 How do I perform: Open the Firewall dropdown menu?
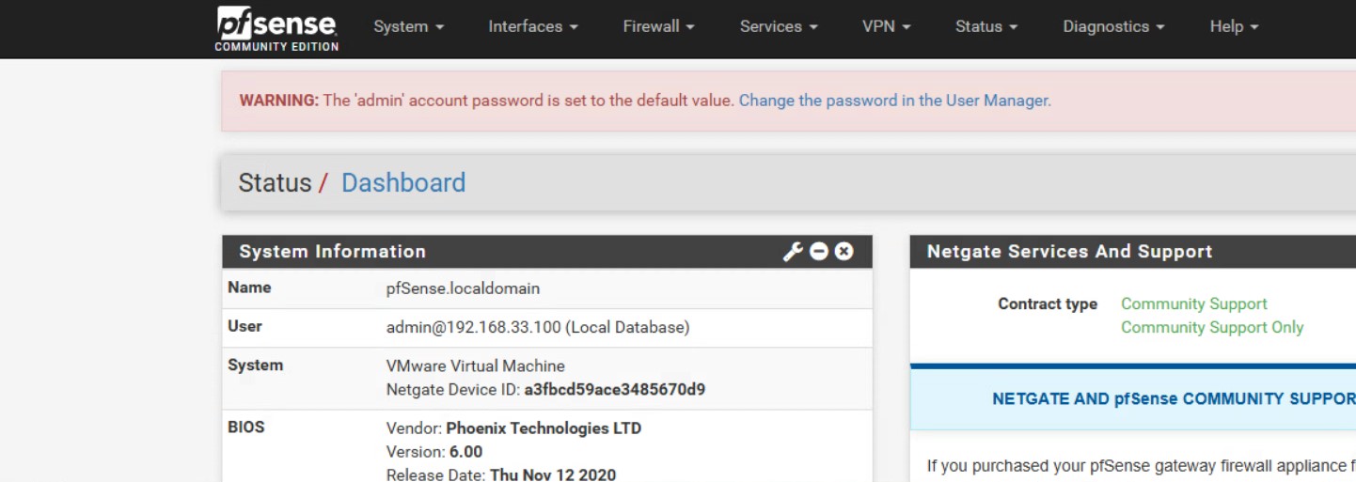658,26
